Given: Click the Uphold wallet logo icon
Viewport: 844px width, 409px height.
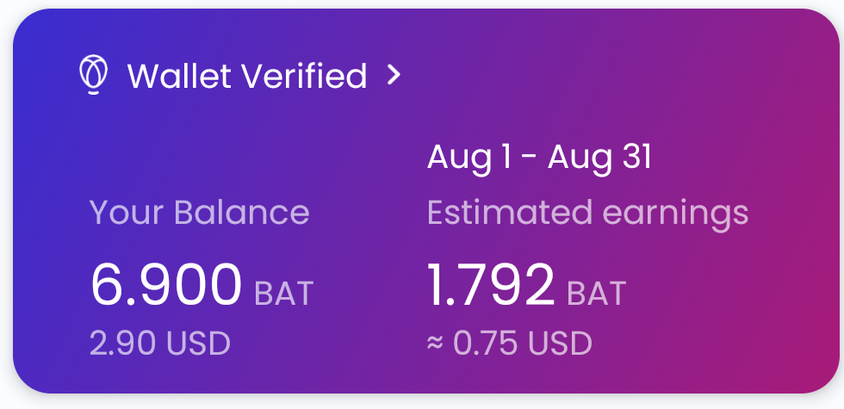Looking at the screenshot, I should pos(94,74).
